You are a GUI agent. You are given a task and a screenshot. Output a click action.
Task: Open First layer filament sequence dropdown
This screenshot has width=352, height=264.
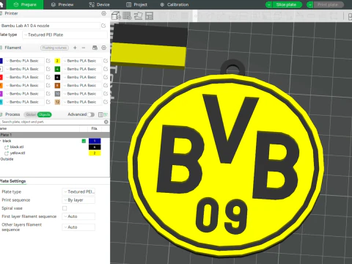78,216
